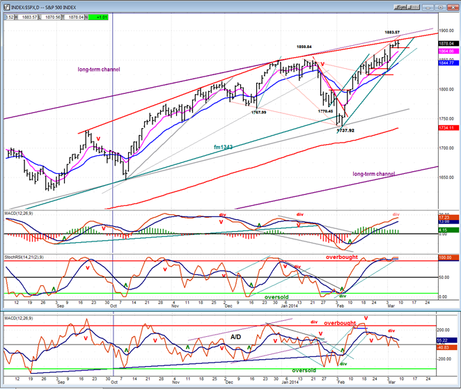Screen dimensions: 461x389
Task: Click the 'A/D' label in the bottom panel
Action: pyautogui.click(x=237, y=335)
